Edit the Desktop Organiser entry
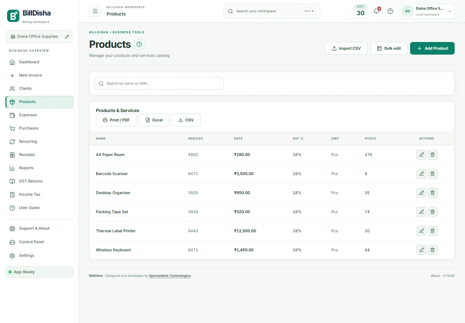The image size is (465, 323). (x=421, y=193)
